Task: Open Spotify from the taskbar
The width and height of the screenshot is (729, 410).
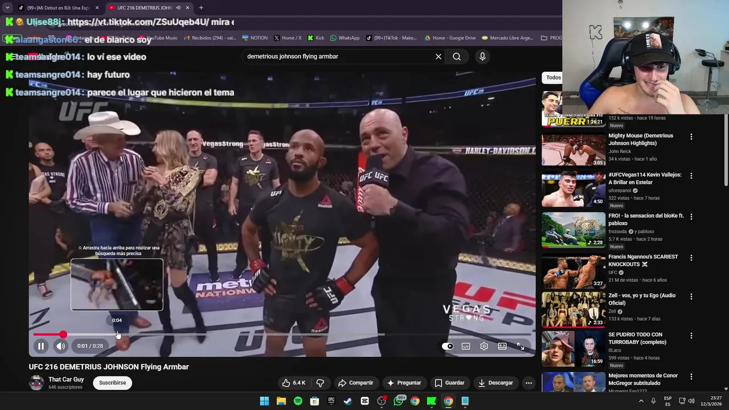Action: click(x=298, y=401)
